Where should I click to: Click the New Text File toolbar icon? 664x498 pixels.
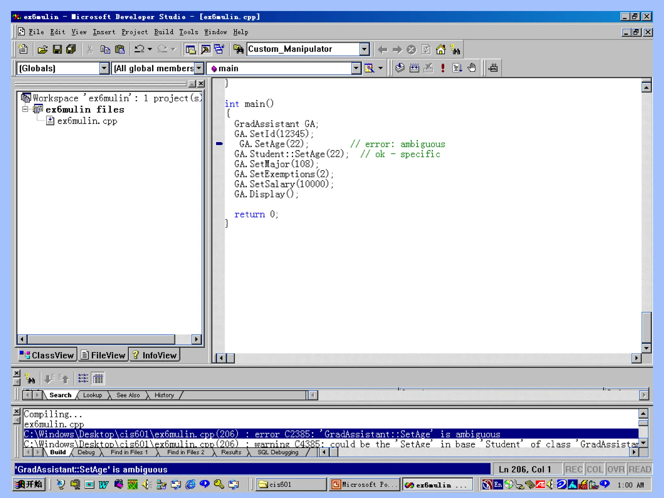(23, 49)
